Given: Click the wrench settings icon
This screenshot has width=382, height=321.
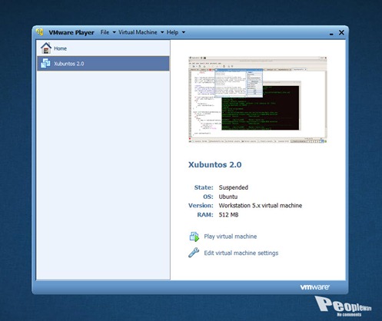Looking at the screenshot, I should pyautogui.click(x=194, y=253).
